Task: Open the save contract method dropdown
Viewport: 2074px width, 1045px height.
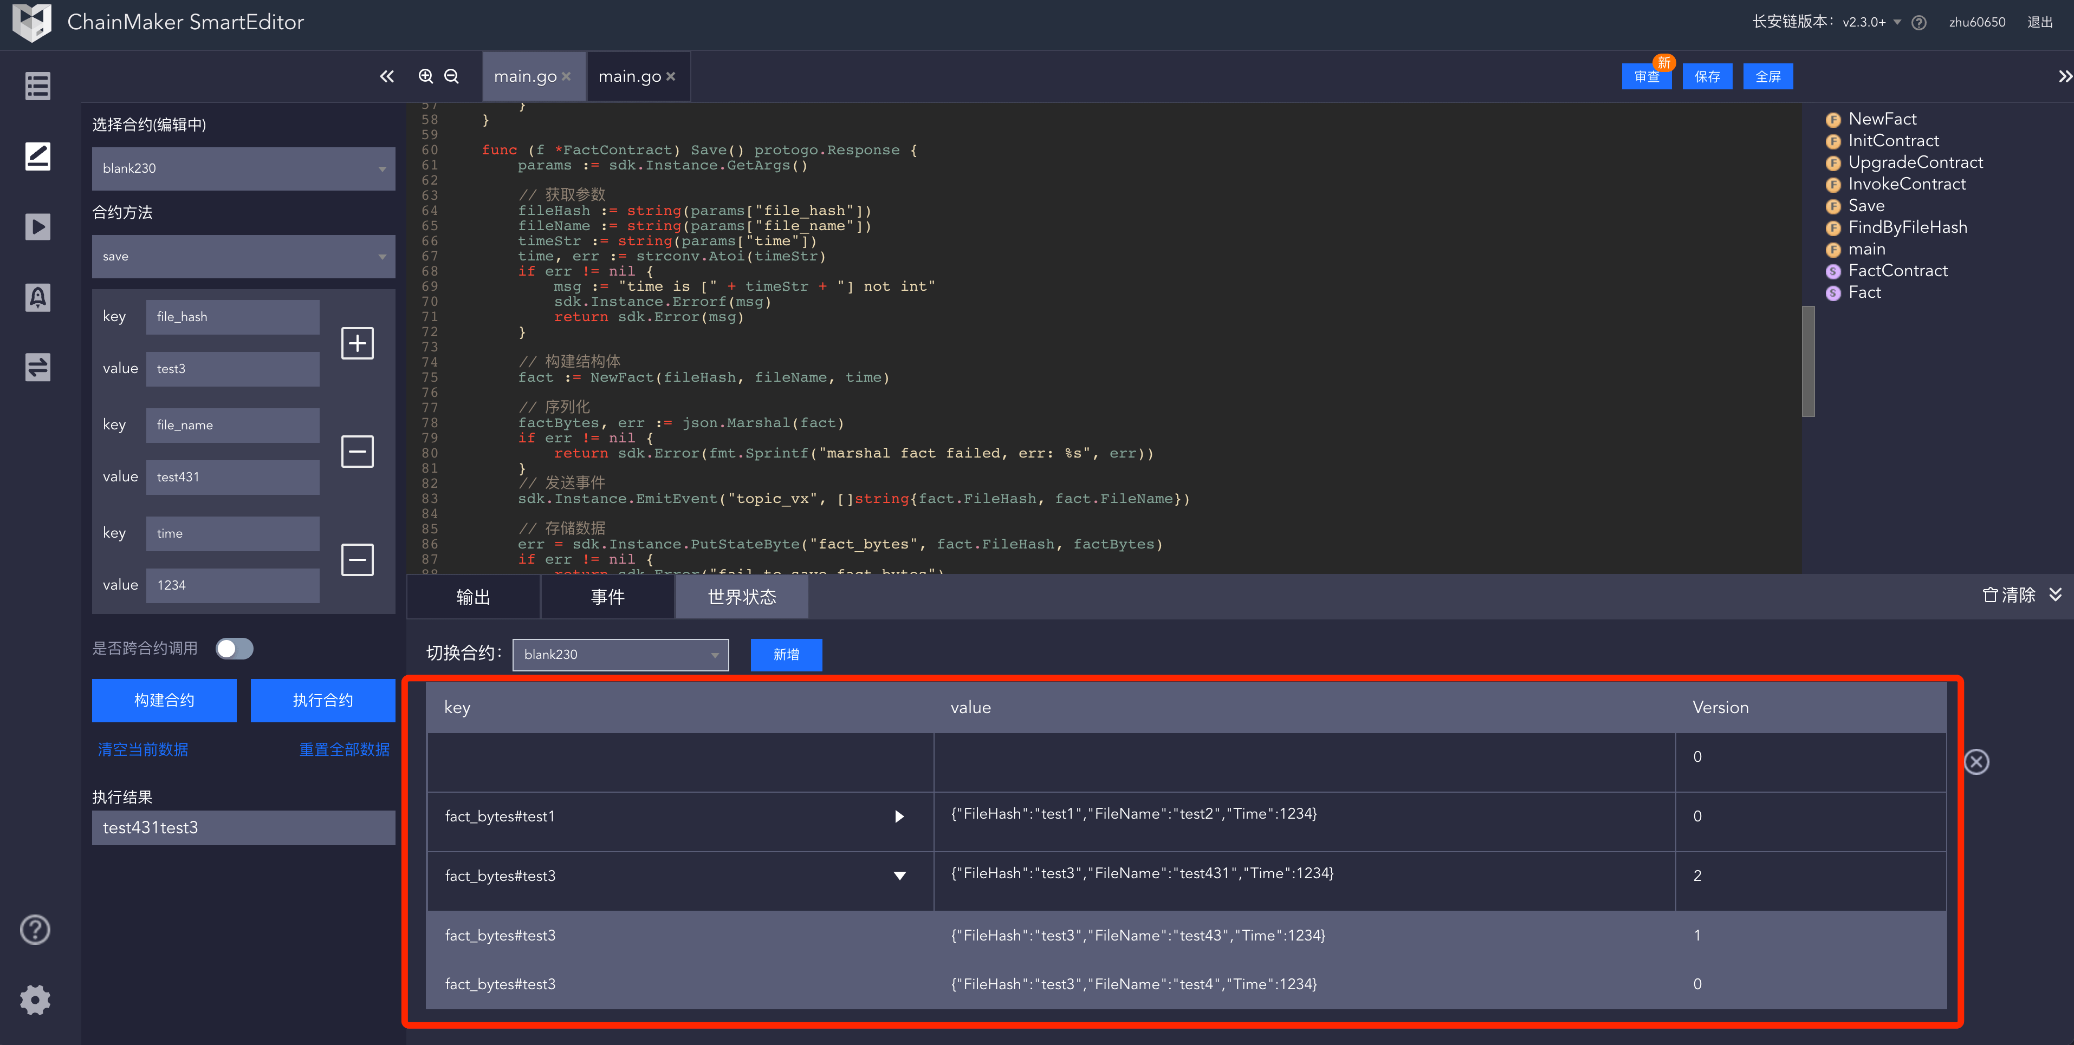Action: pos(243,257)
